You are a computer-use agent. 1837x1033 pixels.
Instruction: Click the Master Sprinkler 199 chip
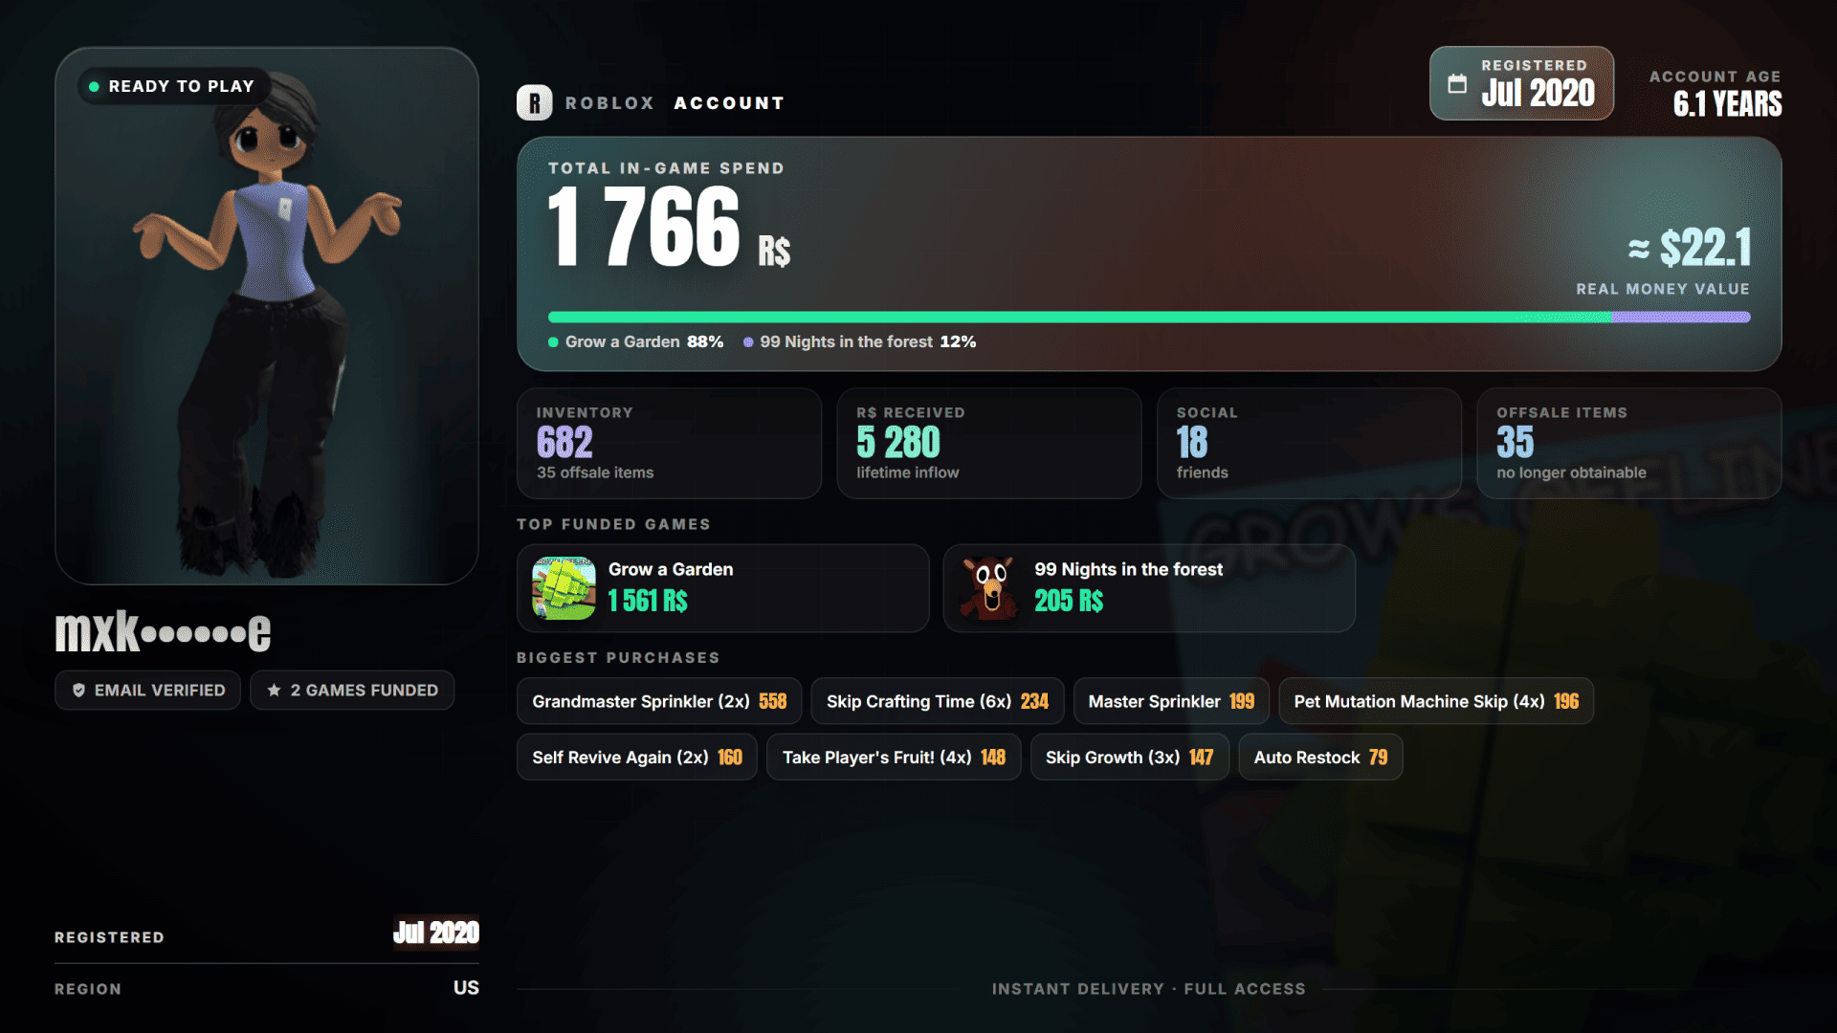point(1171,701)
